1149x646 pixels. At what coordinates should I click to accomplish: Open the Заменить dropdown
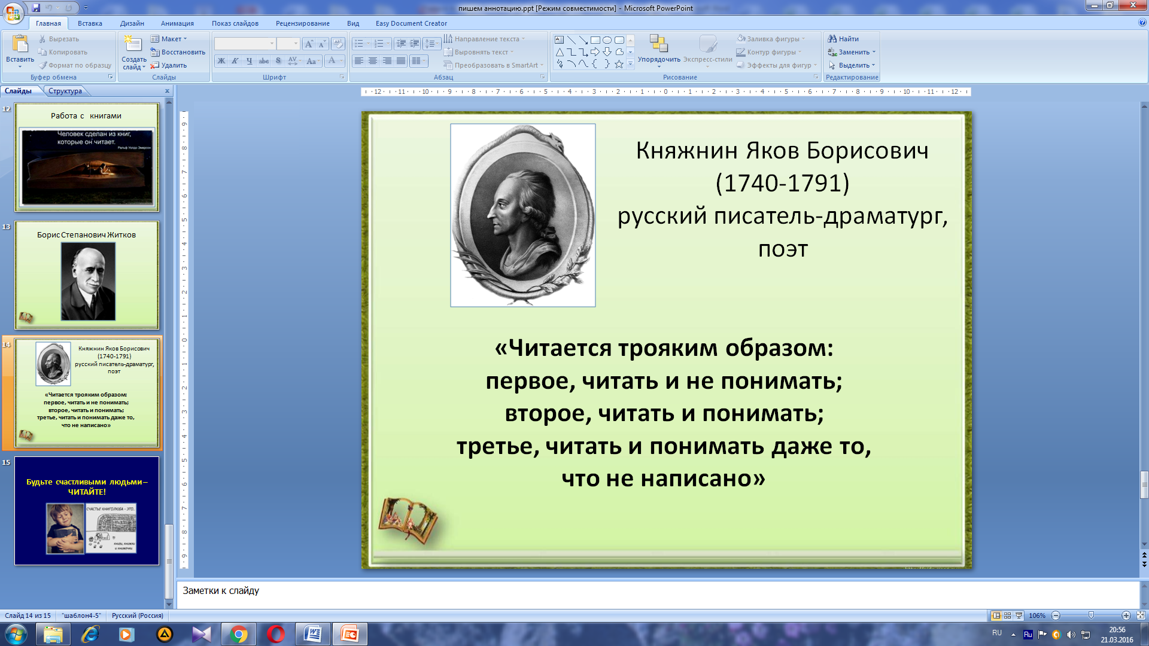click(852, 52)
